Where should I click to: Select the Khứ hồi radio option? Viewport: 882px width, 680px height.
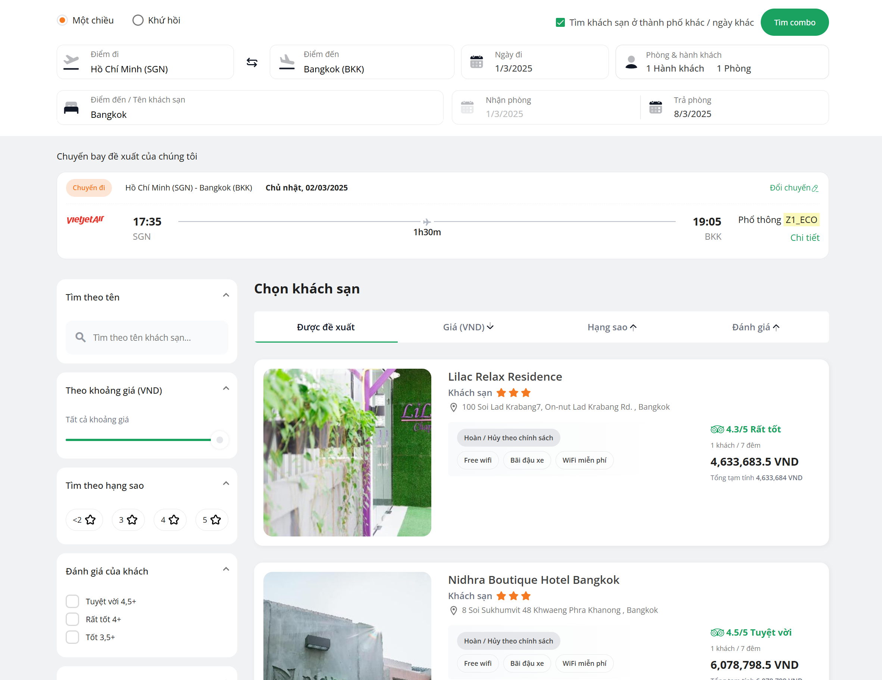point(138,20)
